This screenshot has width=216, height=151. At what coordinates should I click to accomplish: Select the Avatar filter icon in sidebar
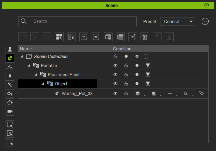tap(10, 49)
